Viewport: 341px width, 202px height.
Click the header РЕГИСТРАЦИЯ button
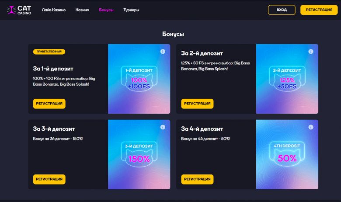pyautogui.click(x=319, y=10)
